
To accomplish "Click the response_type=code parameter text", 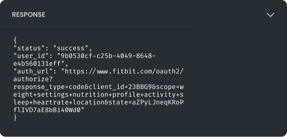I will click(x=47, y=87).
